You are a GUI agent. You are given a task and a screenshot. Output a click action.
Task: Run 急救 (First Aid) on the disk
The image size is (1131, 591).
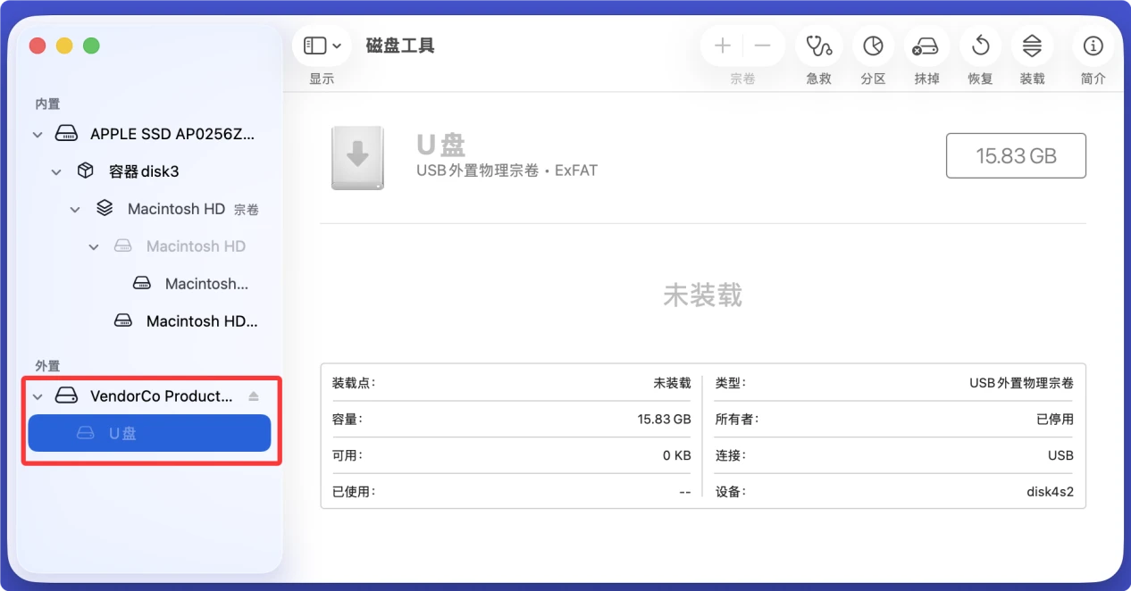pos(818,46)
